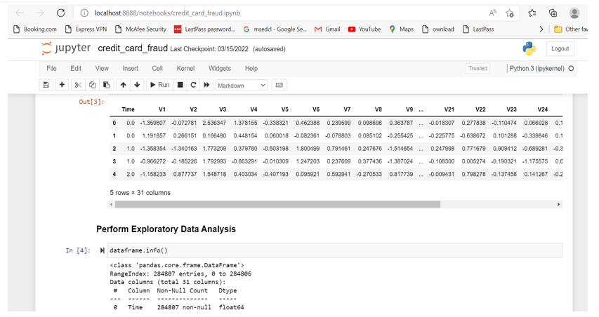Click the dataframe.info() code cell
This screenshot has width=599, height=317.
pyautogui.click(x=335, y=250)
